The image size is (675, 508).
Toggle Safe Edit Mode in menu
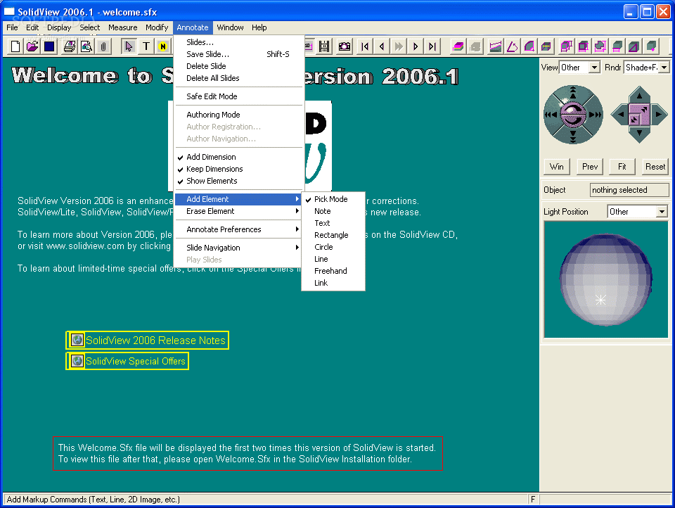239,96
